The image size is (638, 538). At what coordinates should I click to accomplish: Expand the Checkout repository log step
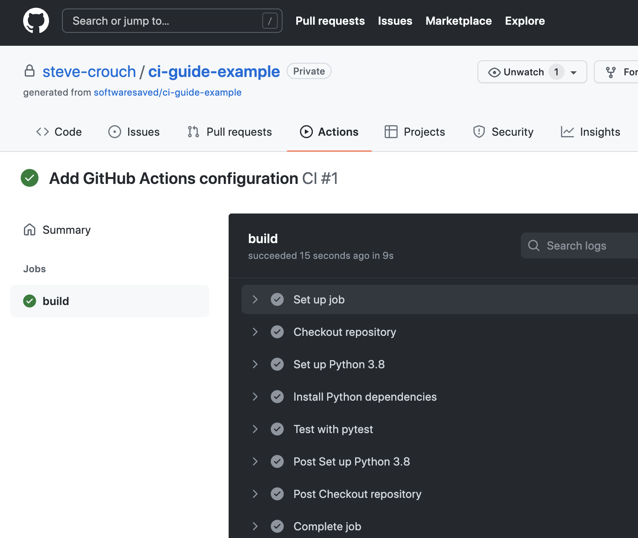(x=255, y=332)
